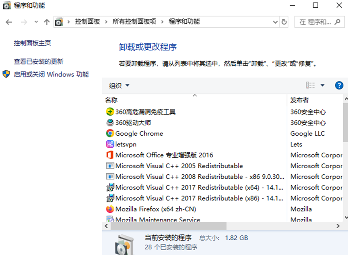348x255 pixels.
Task: Click the horizontal scrollbar thumb
Action: 169,226
